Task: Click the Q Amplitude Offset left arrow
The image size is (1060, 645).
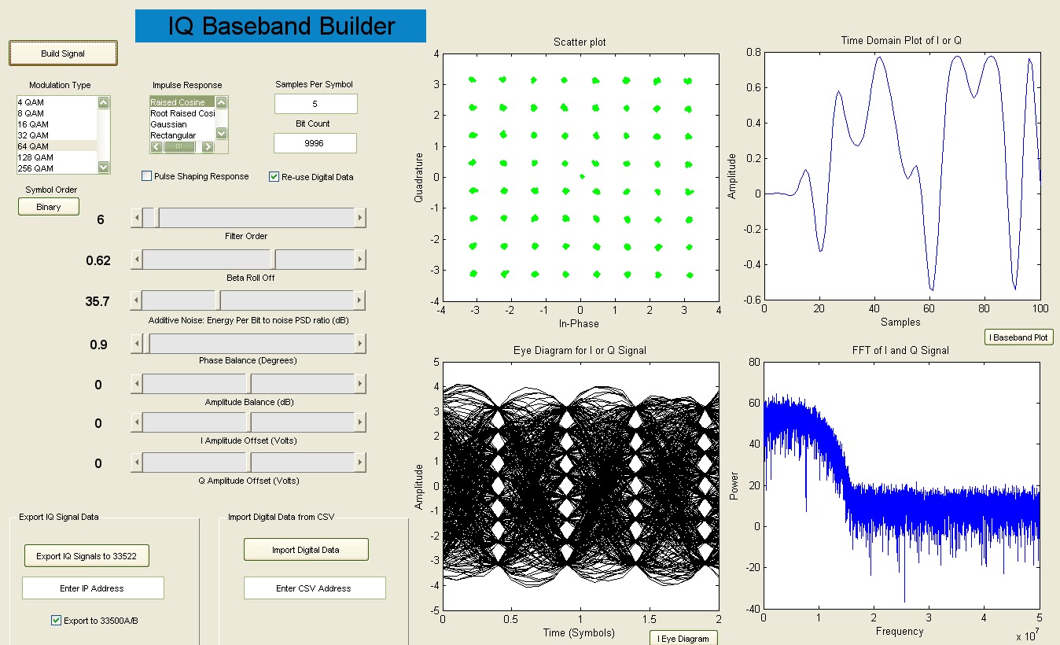Action: pyautogui.click(x=138, y=464)
